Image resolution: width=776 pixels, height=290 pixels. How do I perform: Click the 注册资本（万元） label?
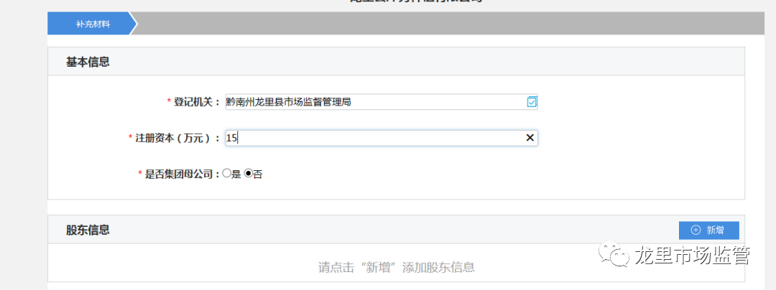tap(174, 139)
